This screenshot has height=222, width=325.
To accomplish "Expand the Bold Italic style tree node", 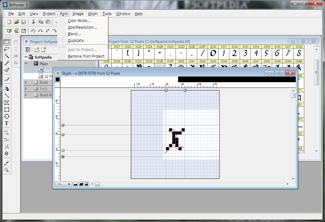I will click(x=26, y=95).
